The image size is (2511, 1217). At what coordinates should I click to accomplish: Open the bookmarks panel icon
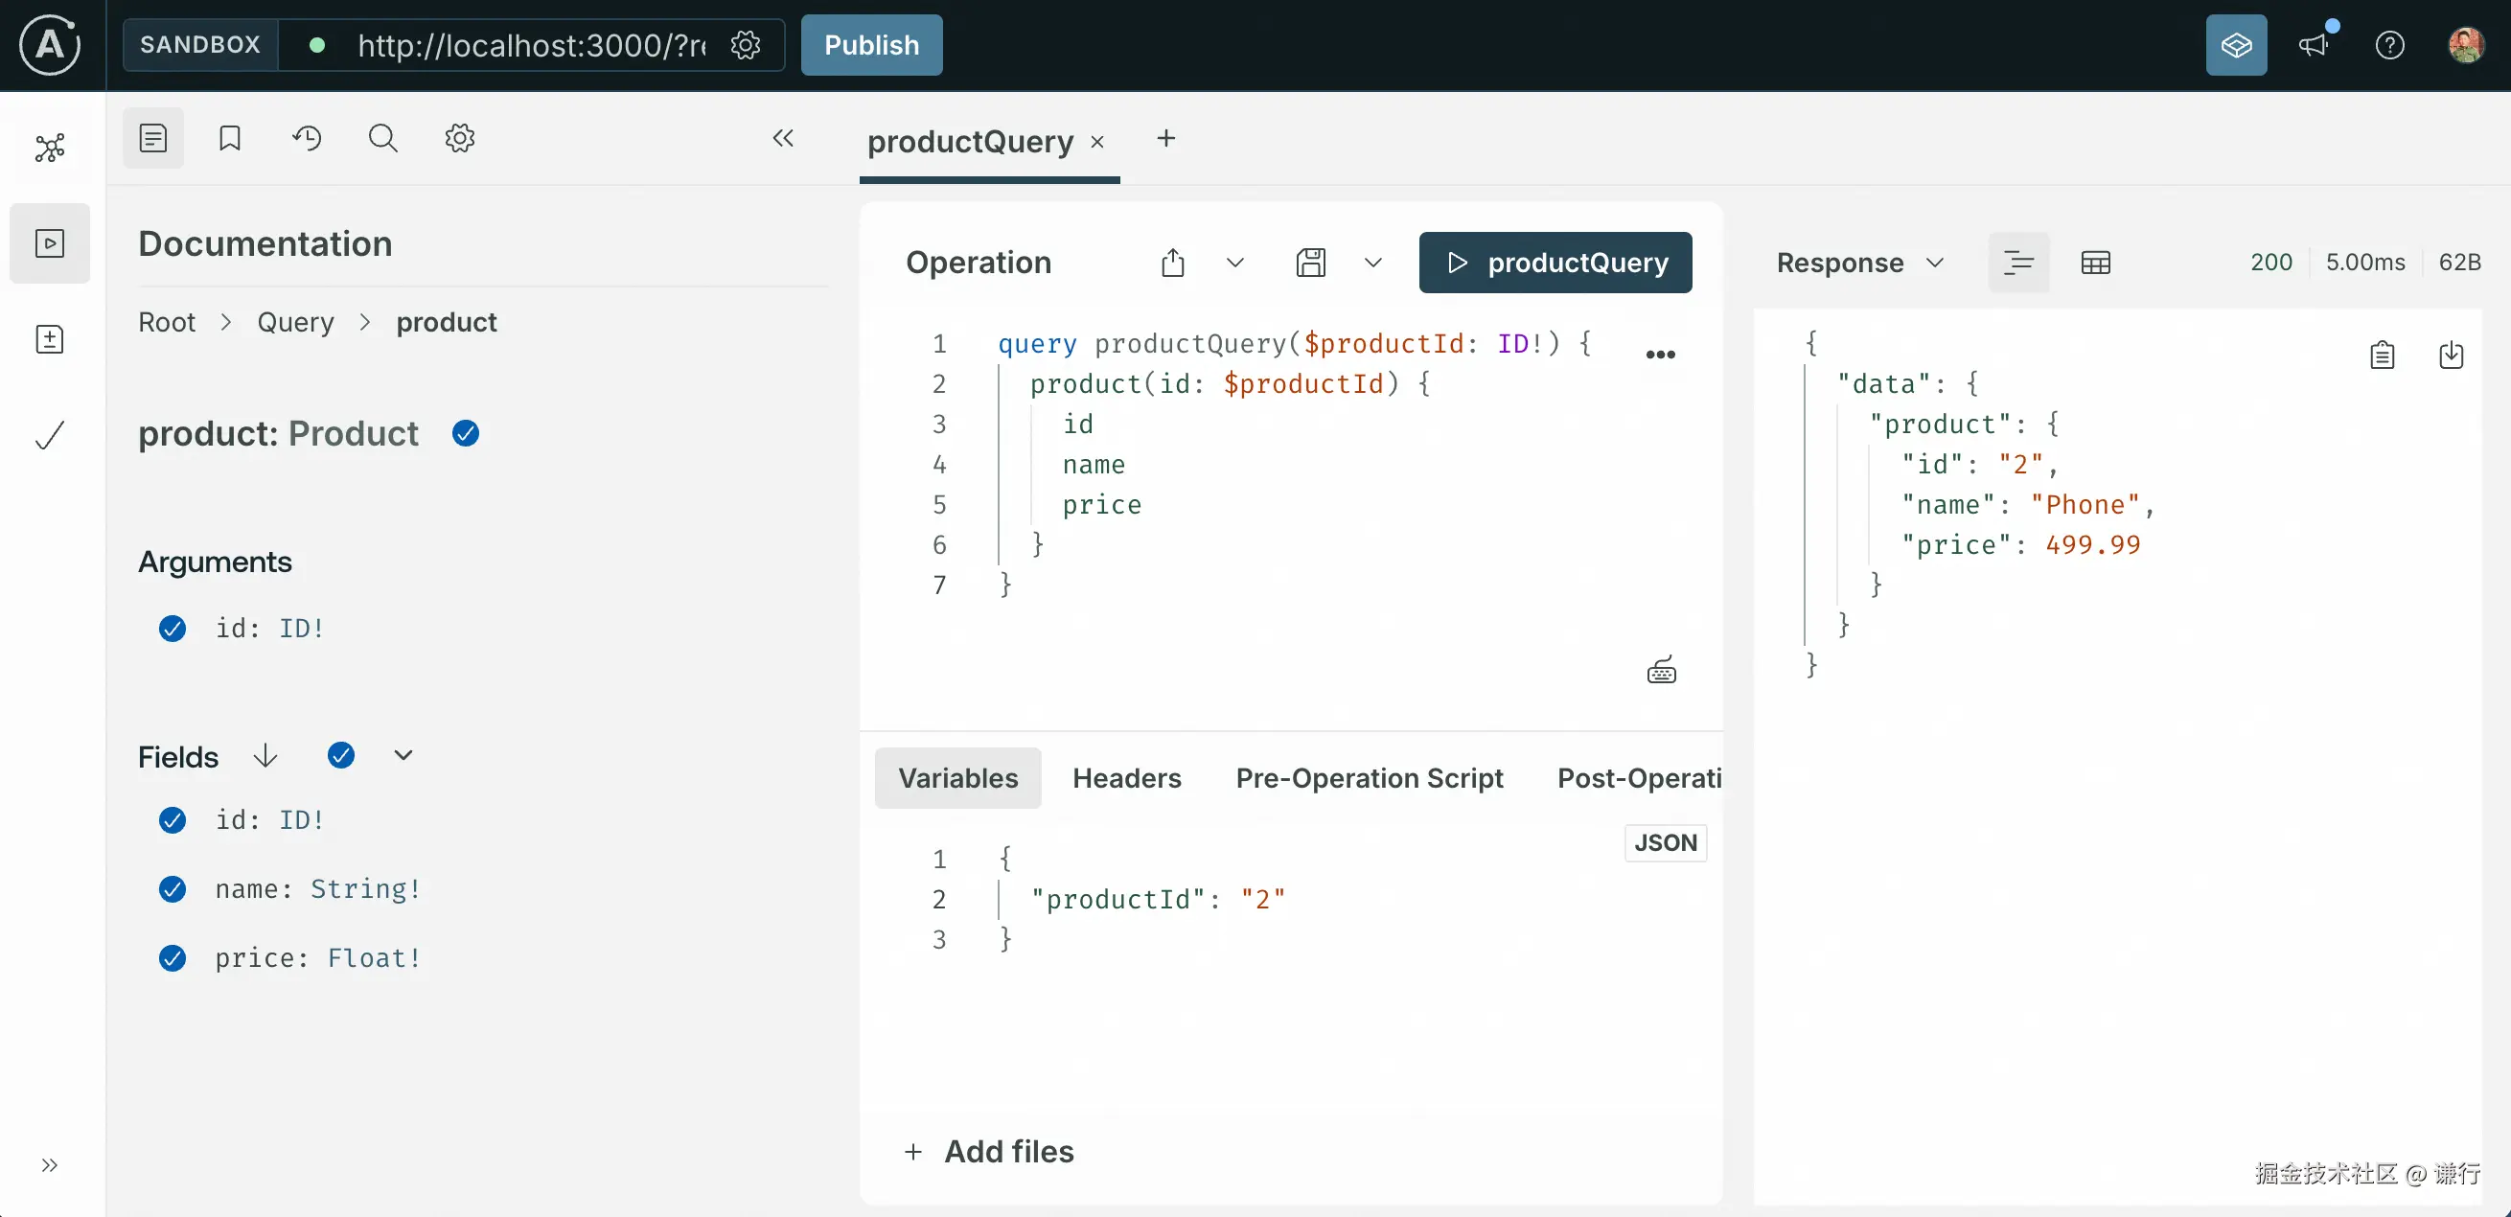[229, 138]
